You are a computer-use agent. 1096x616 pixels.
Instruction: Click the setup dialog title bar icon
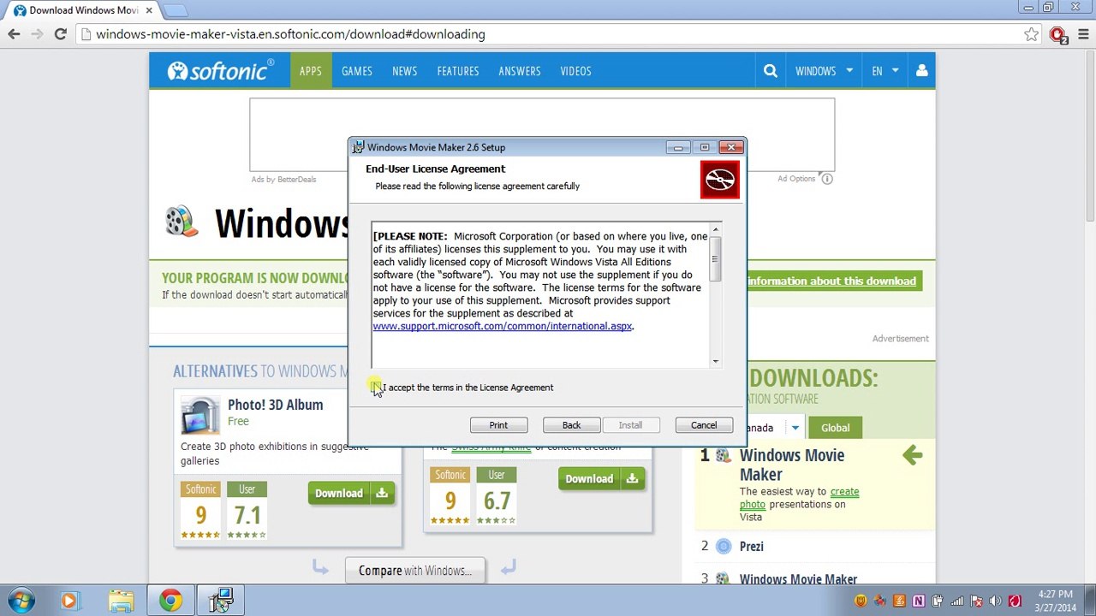point(358,147)
